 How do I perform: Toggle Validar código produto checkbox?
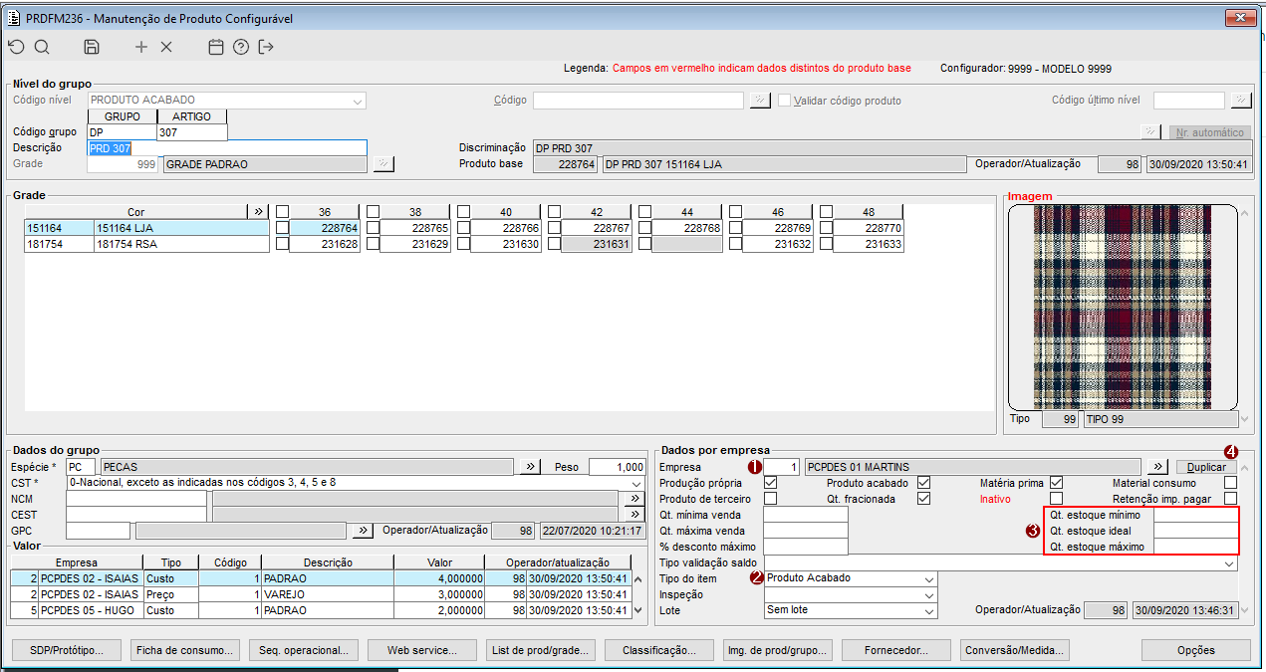785,101
